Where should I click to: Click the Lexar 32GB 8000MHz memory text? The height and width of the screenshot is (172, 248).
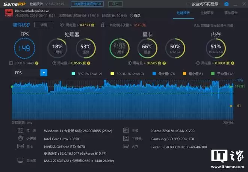[x=179, y=147]
